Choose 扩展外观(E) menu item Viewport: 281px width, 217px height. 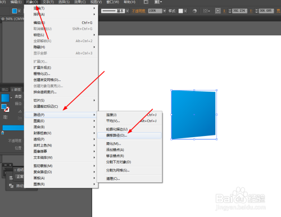click(61, 67)
